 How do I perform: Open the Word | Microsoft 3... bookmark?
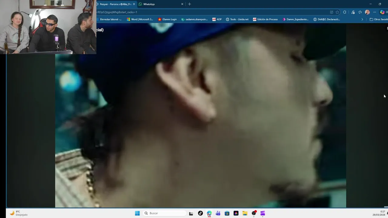pyautogui.click(x=140, y=19)
